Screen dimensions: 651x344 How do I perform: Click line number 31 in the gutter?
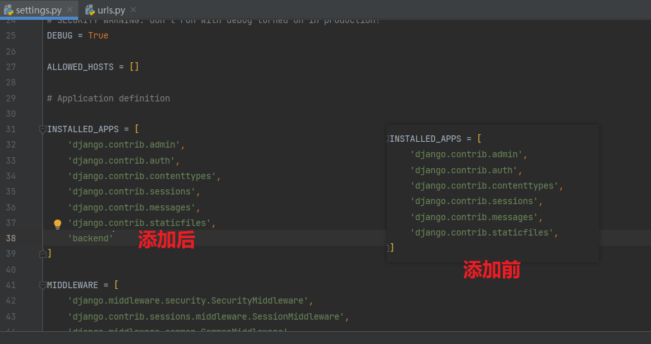[x=11, y=129]
